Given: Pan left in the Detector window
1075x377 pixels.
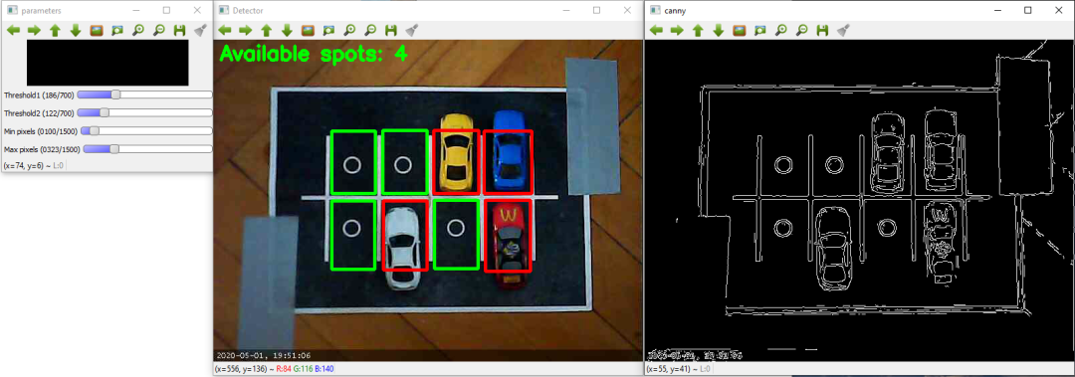Looking at the screenshot, I should (x=225, y=30).
